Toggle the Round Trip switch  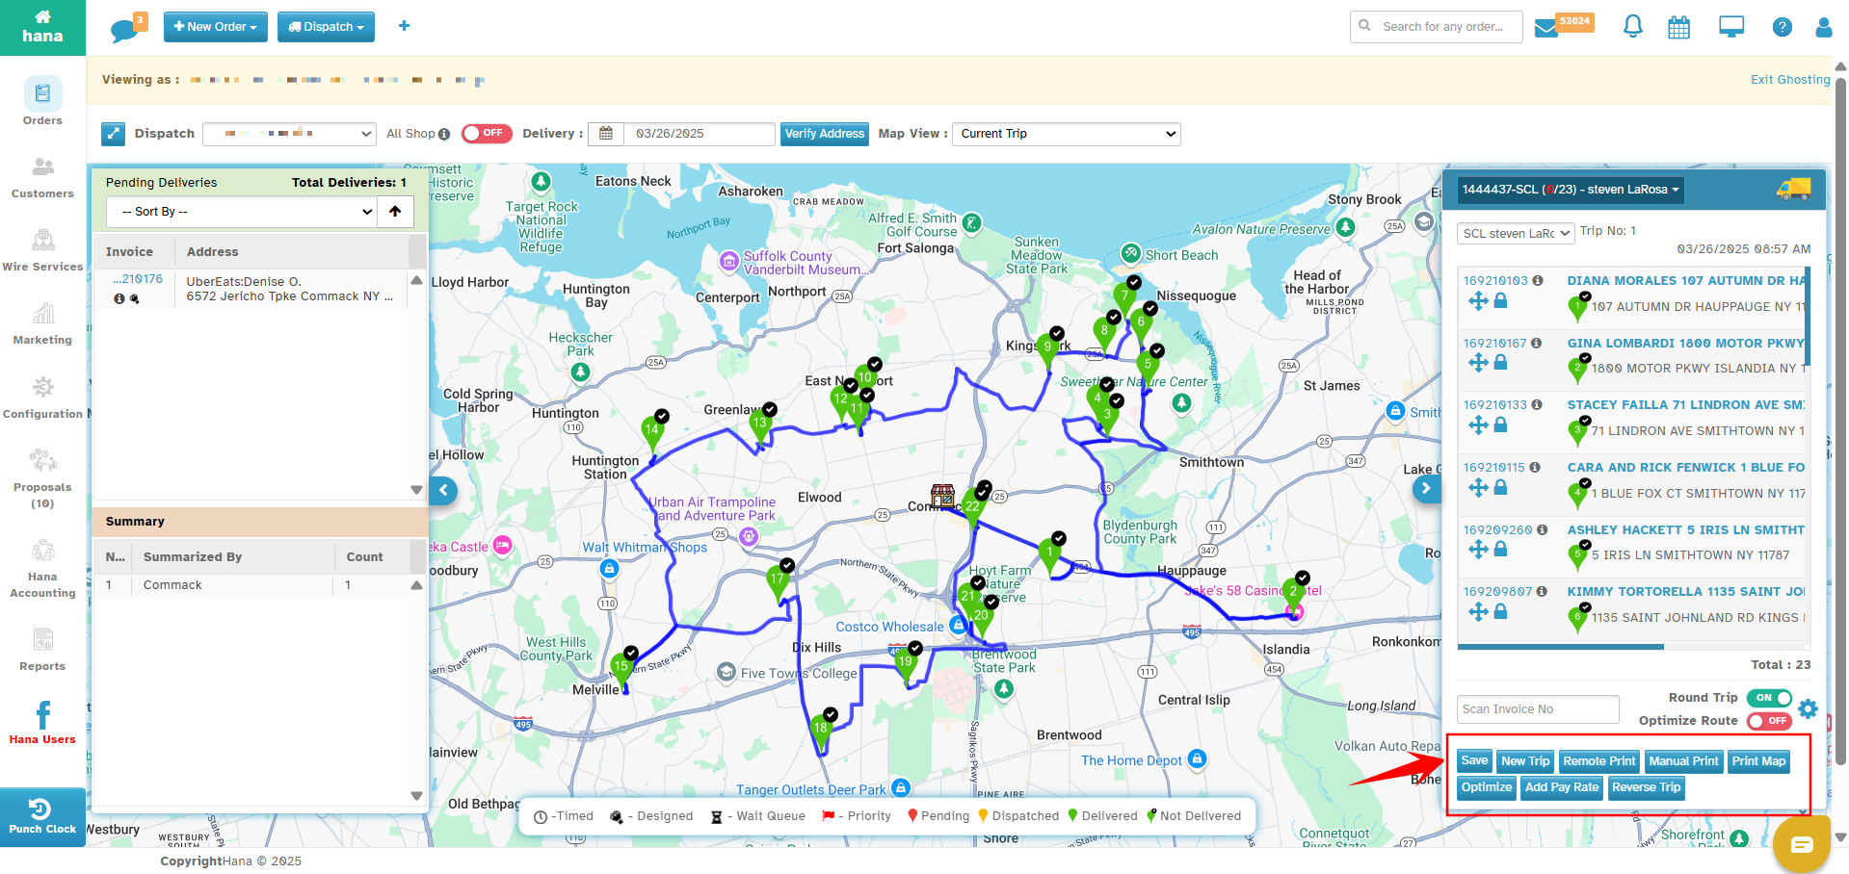tap(1769, 698)
